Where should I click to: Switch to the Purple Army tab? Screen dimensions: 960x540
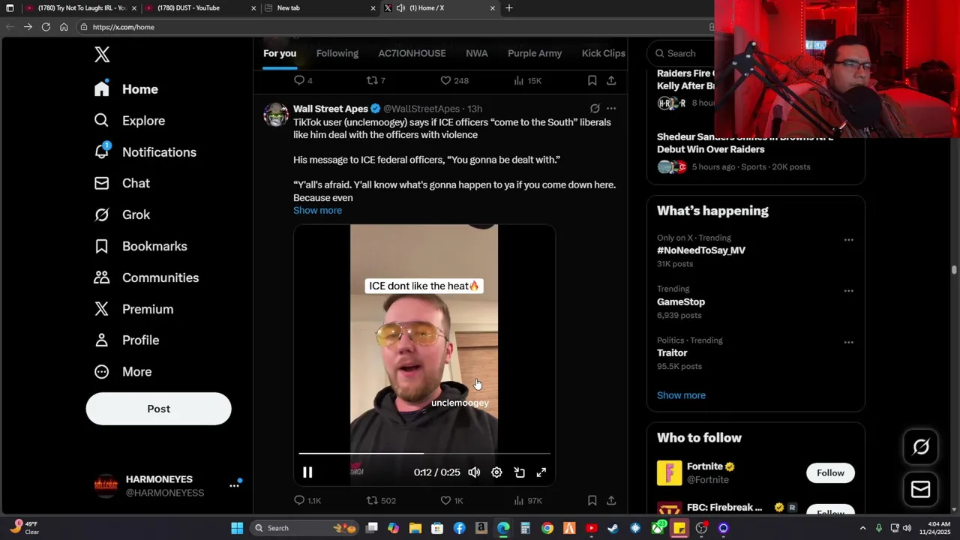[535, 53]
